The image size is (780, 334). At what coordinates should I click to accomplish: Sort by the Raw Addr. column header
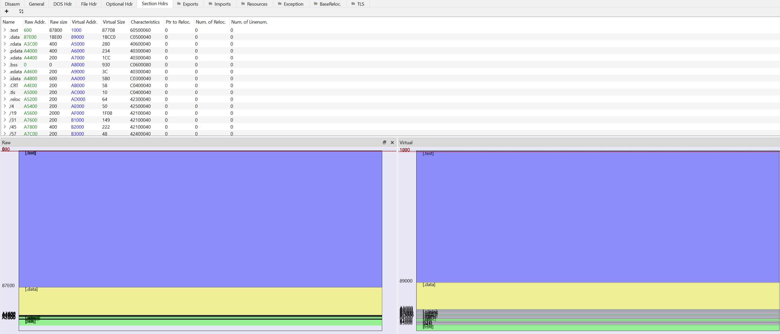(x=35, y=22)
